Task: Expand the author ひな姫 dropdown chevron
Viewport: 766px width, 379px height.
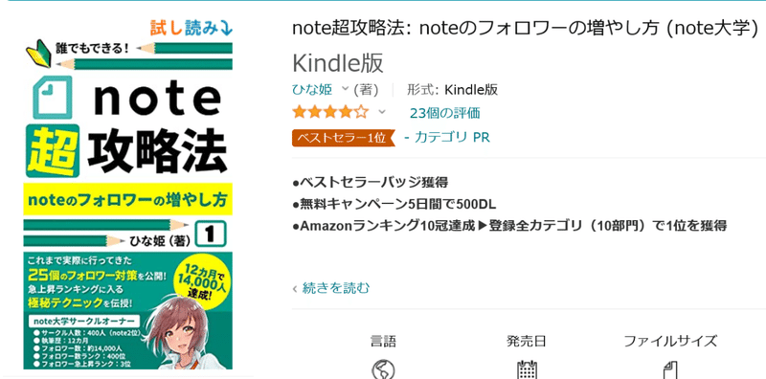Action: click(x=345, y=89)
